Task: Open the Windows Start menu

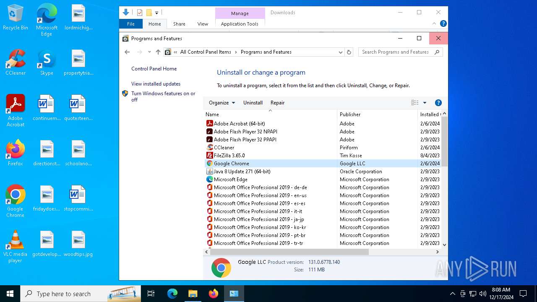Action: tap(10, 294)
